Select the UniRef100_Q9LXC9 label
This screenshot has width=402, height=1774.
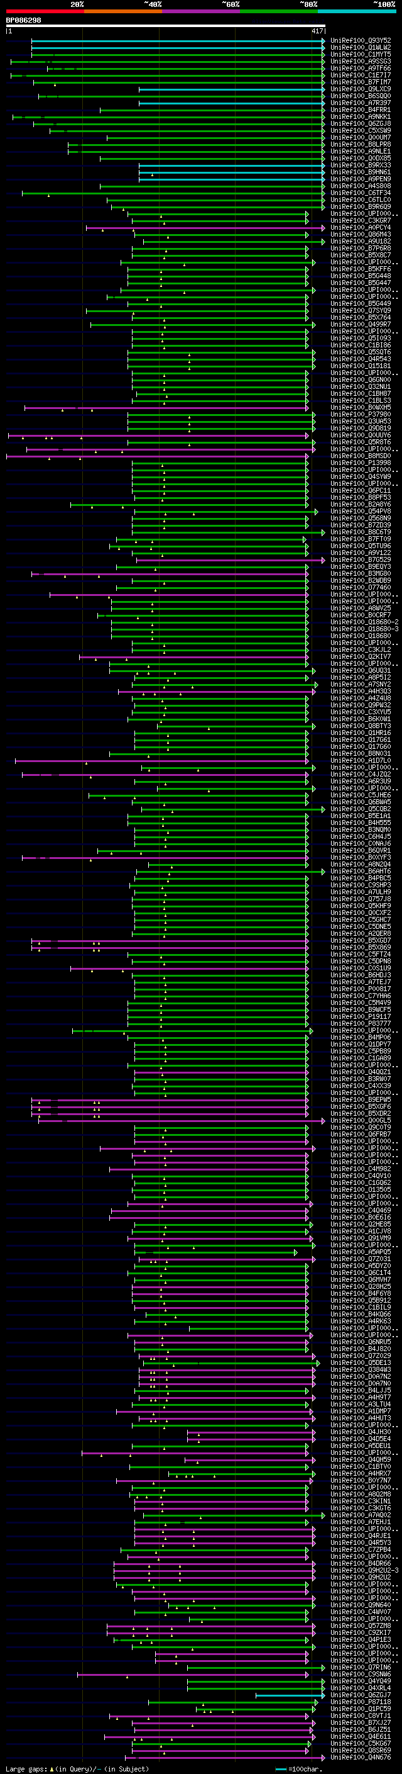(361, 89)
